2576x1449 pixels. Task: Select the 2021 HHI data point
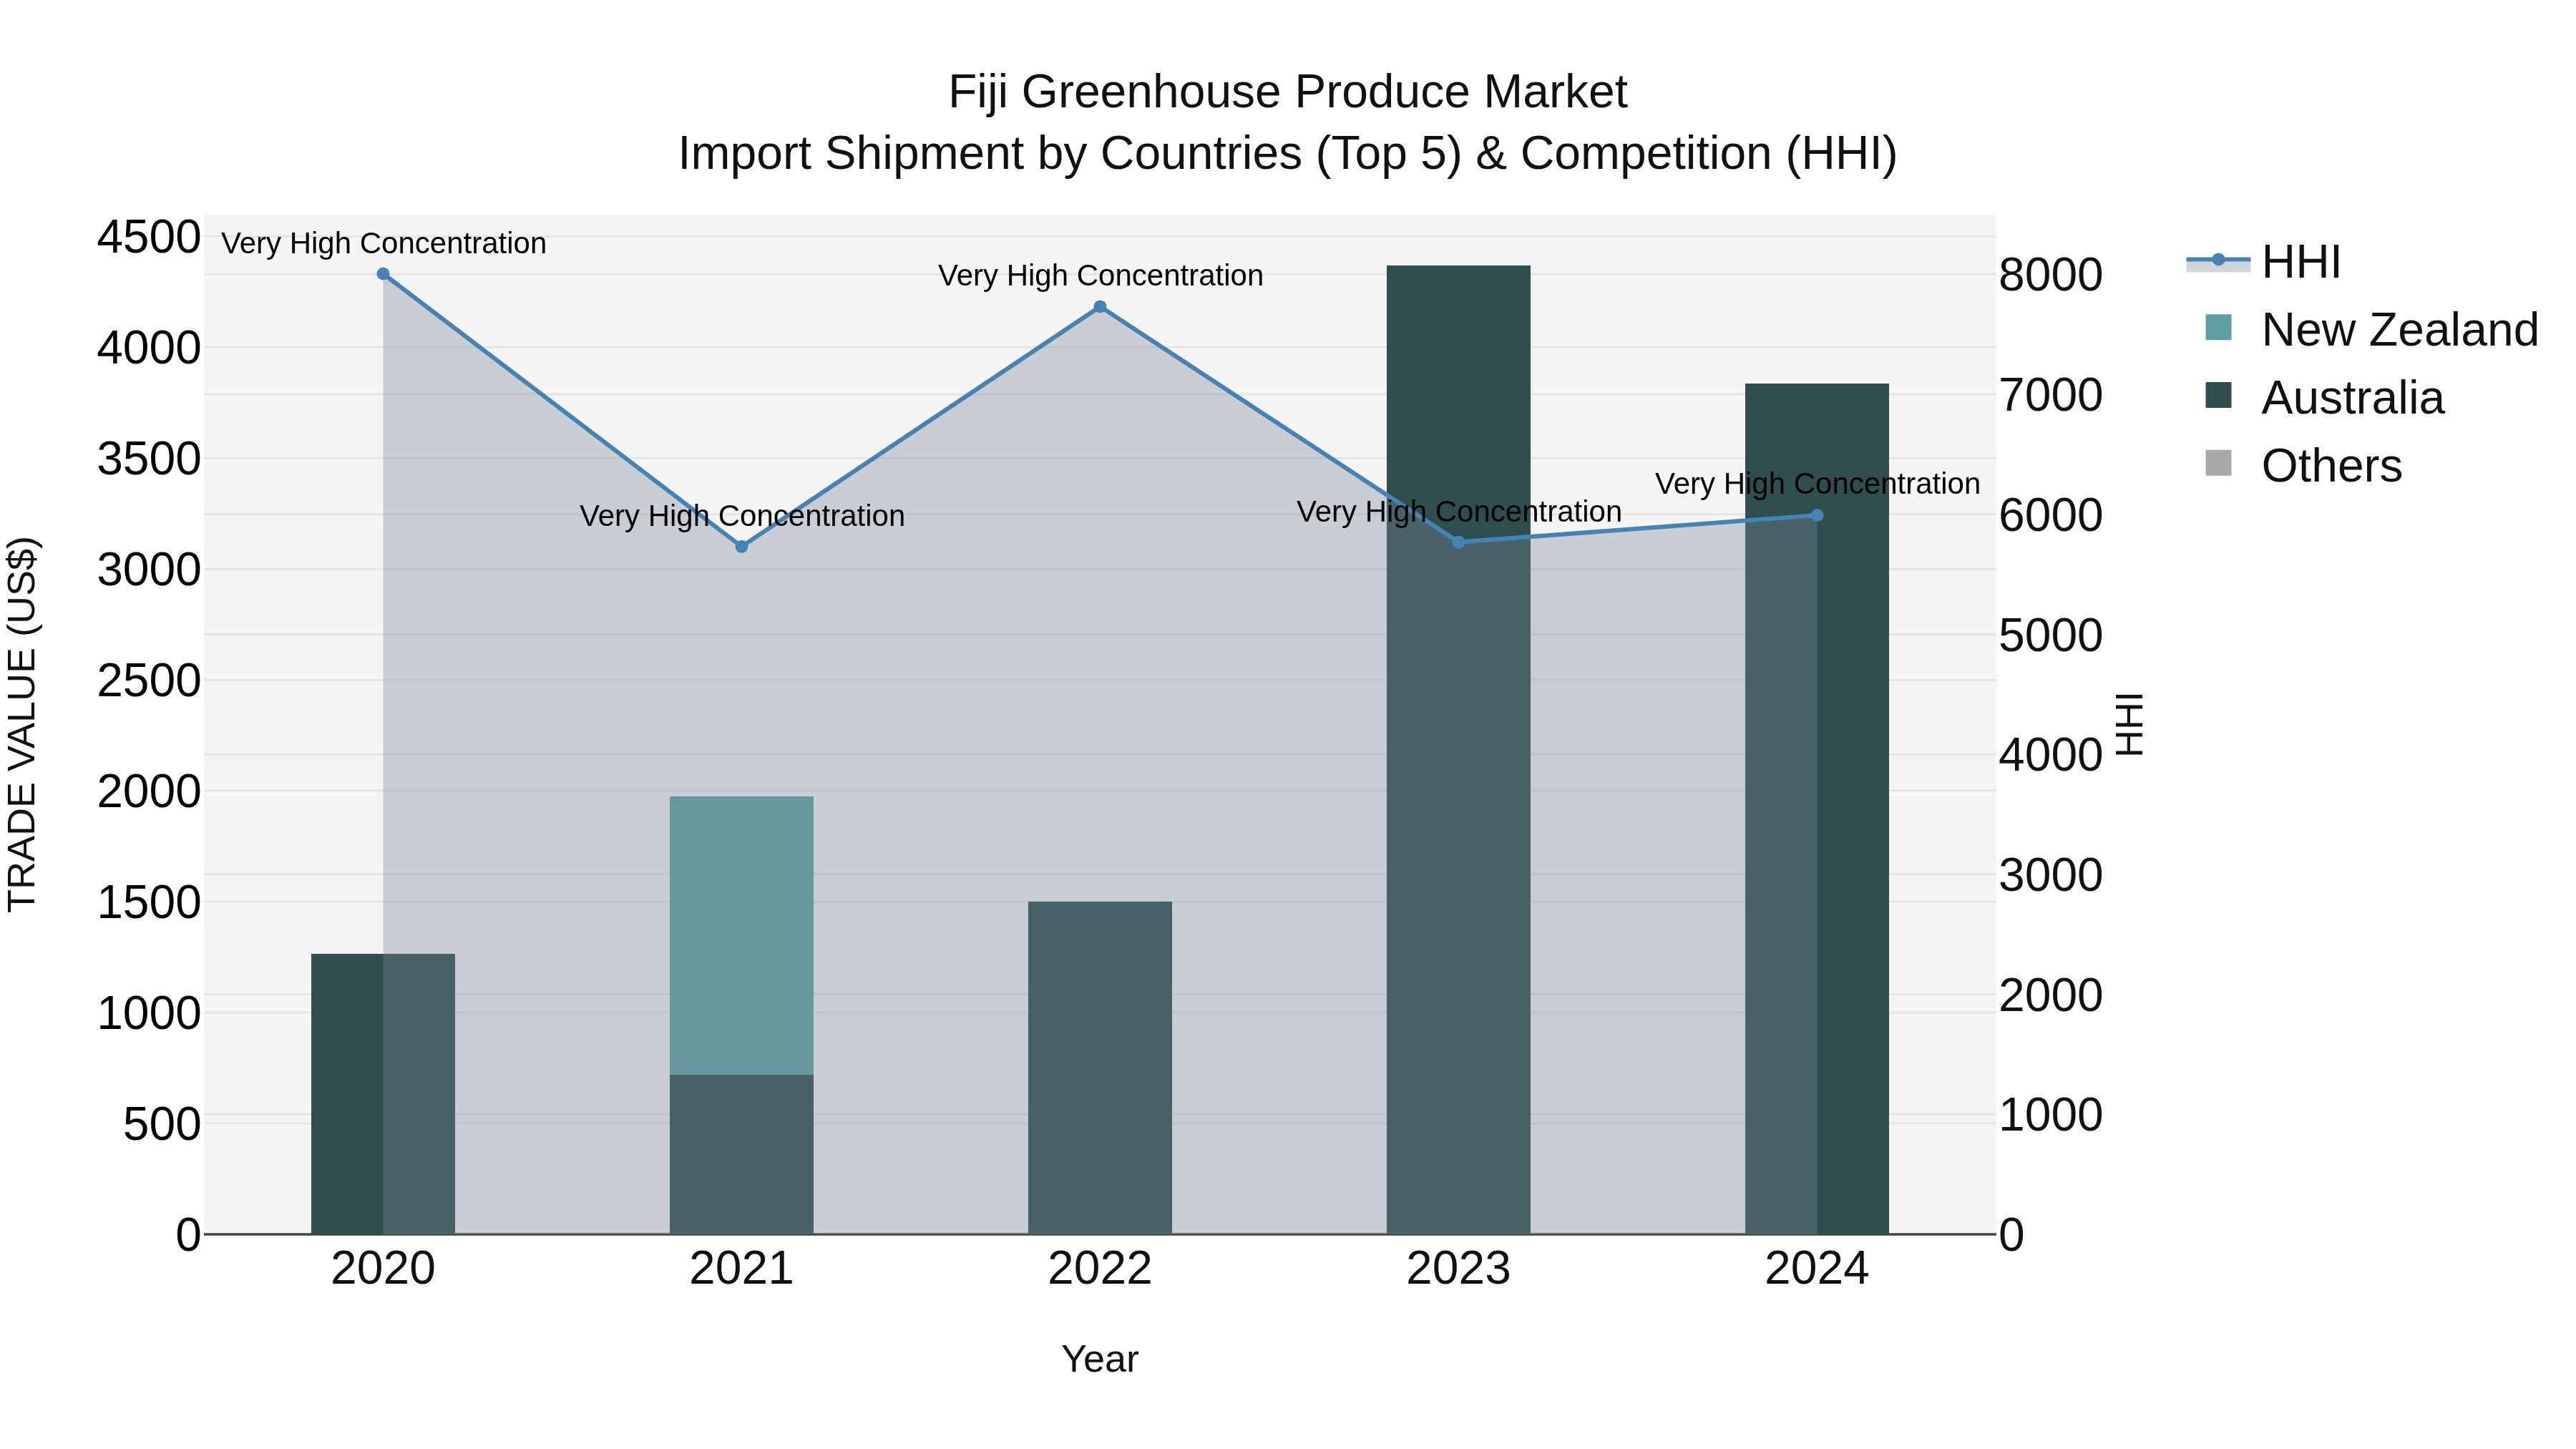click(742, 547)
